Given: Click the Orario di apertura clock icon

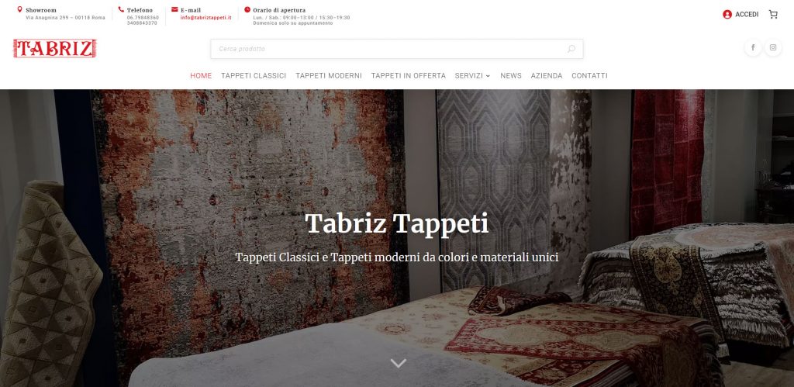Looking at the screenshot, I should (x=247, y=9).
